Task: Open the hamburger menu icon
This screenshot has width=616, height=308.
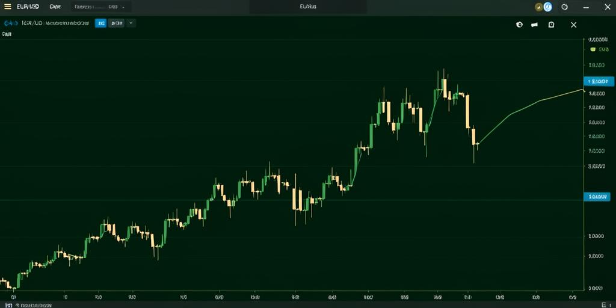Action: pos(7,7)
